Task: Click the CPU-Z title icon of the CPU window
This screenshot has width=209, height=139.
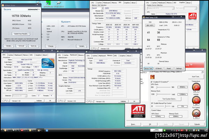Action: pos(2,51)
